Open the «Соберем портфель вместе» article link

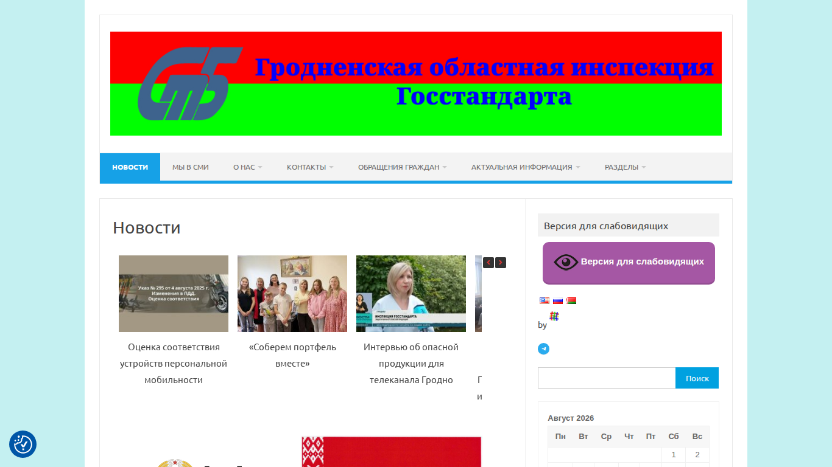pyautogui.click(x=292, y=355)
